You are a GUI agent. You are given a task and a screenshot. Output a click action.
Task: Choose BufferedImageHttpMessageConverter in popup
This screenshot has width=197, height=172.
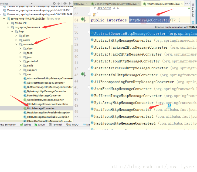coord(143,96)
